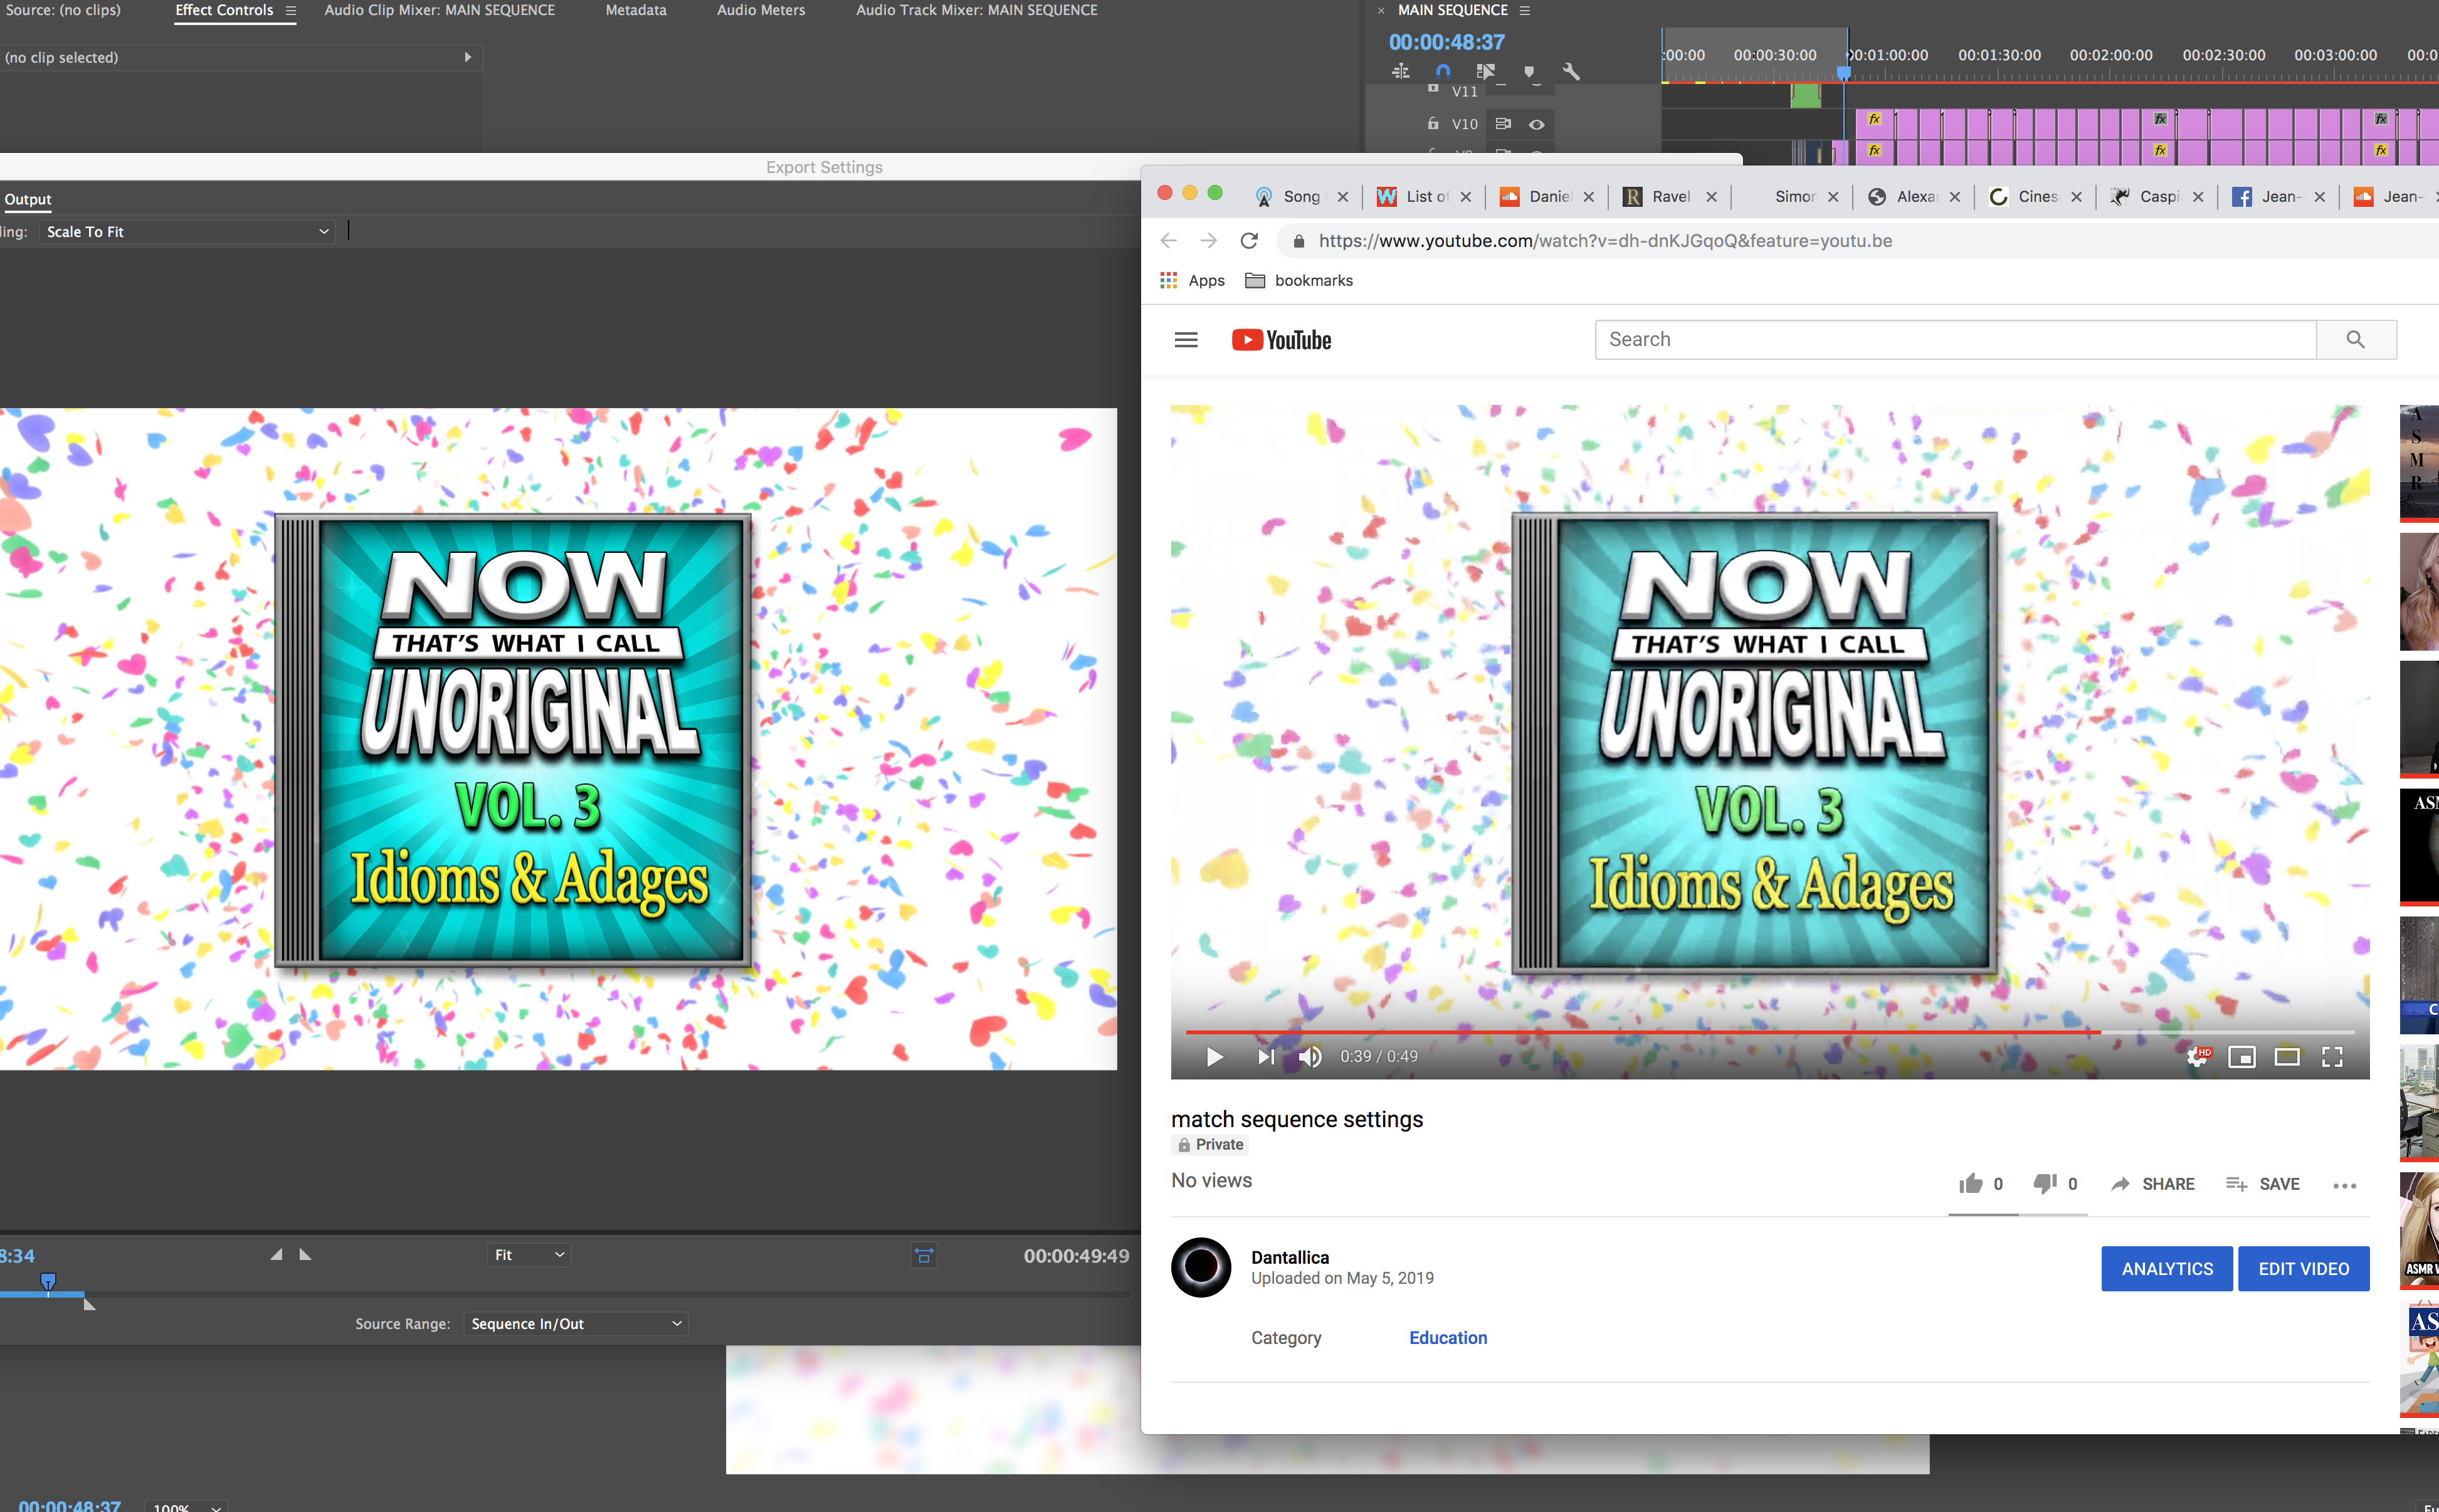Mute the YouTube video volume
Viewport: 2439px width, 1512px height.
pyautogui.click(x=1309, y=1056)
